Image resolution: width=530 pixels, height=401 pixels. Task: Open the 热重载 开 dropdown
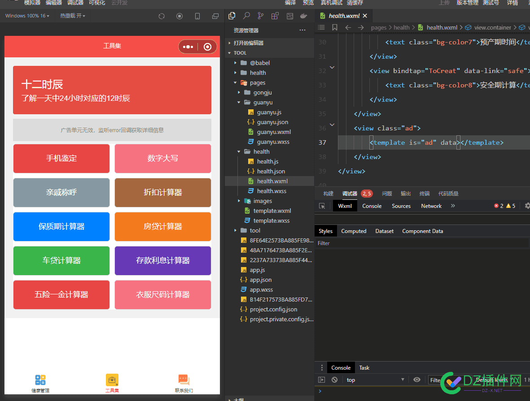pos(73,16)
